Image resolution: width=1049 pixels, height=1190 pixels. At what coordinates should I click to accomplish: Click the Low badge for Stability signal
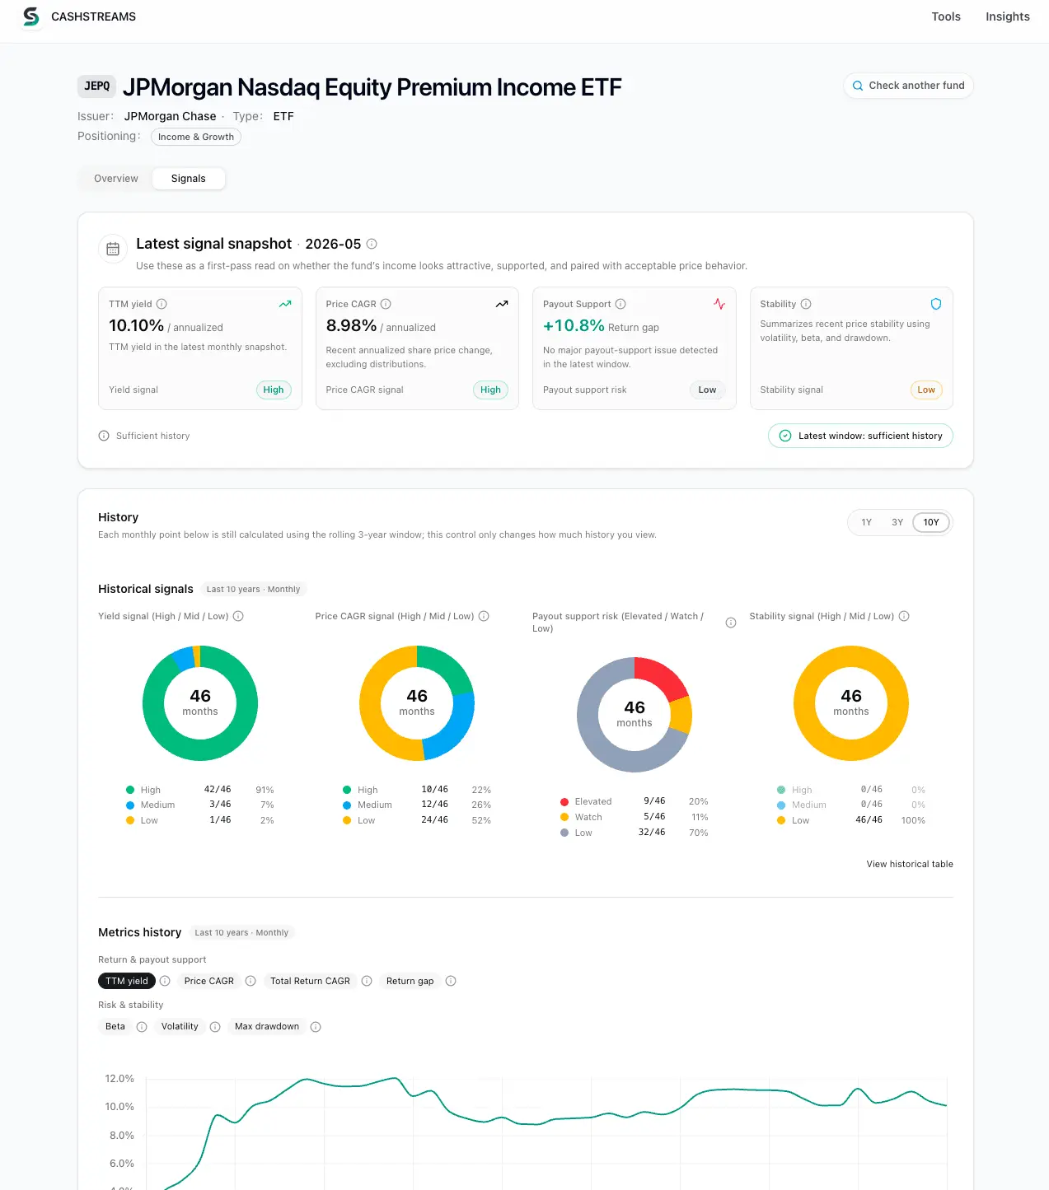(x=926, y=390)
